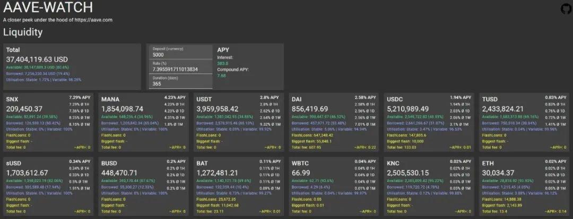This screenshot has width=573, height=219.
Task: Click the 4.23% APY label on MANA
Action: pyautogui.click(x=175, y=98)
